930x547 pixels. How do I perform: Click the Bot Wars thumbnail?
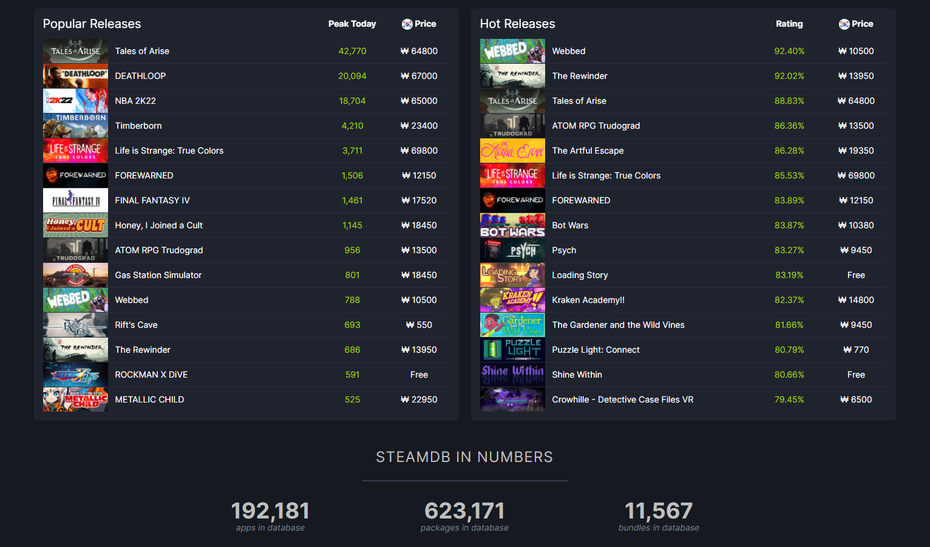click(512, 225)
